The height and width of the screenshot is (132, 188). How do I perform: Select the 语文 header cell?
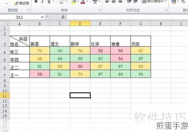[x=60, y=41]
